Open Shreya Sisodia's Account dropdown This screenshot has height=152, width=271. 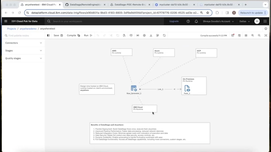218,21
